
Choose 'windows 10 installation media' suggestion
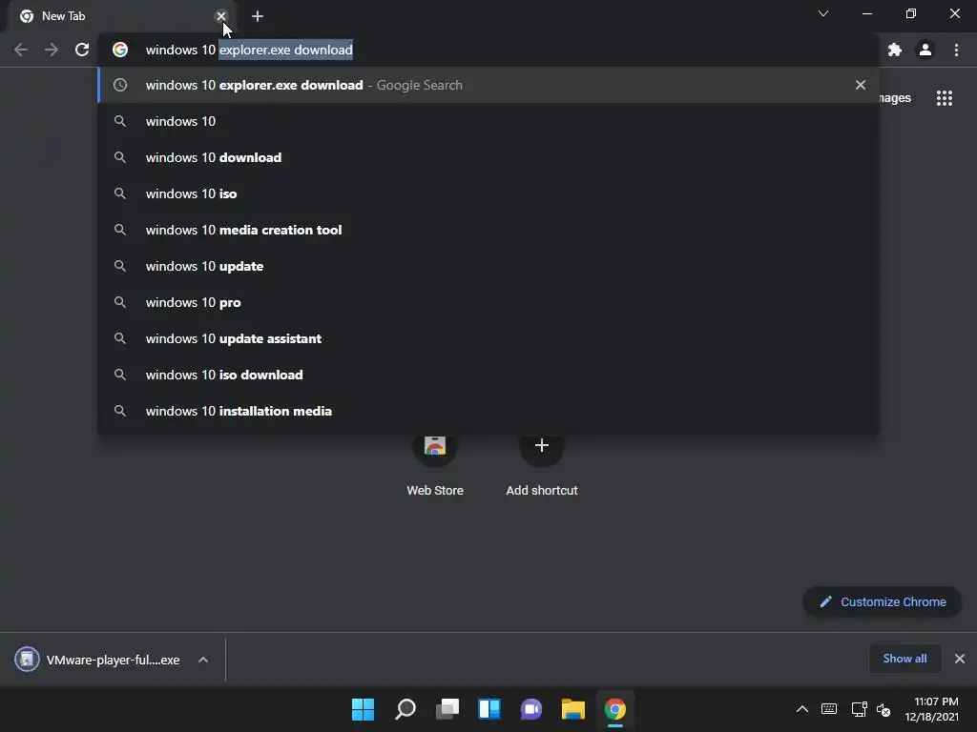488,411
